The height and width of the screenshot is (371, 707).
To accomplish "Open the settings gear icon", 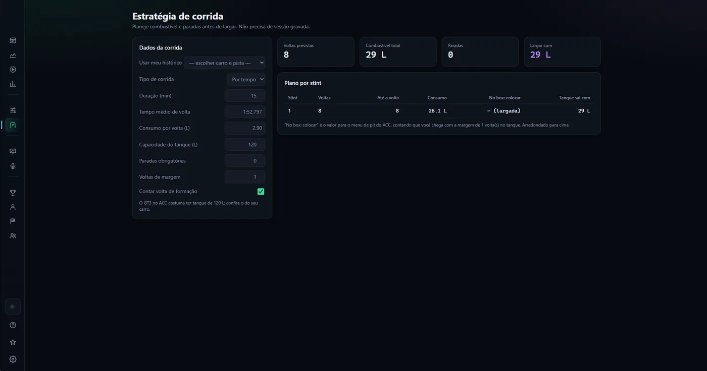I will pyautogui.click(x=13, y=359).
